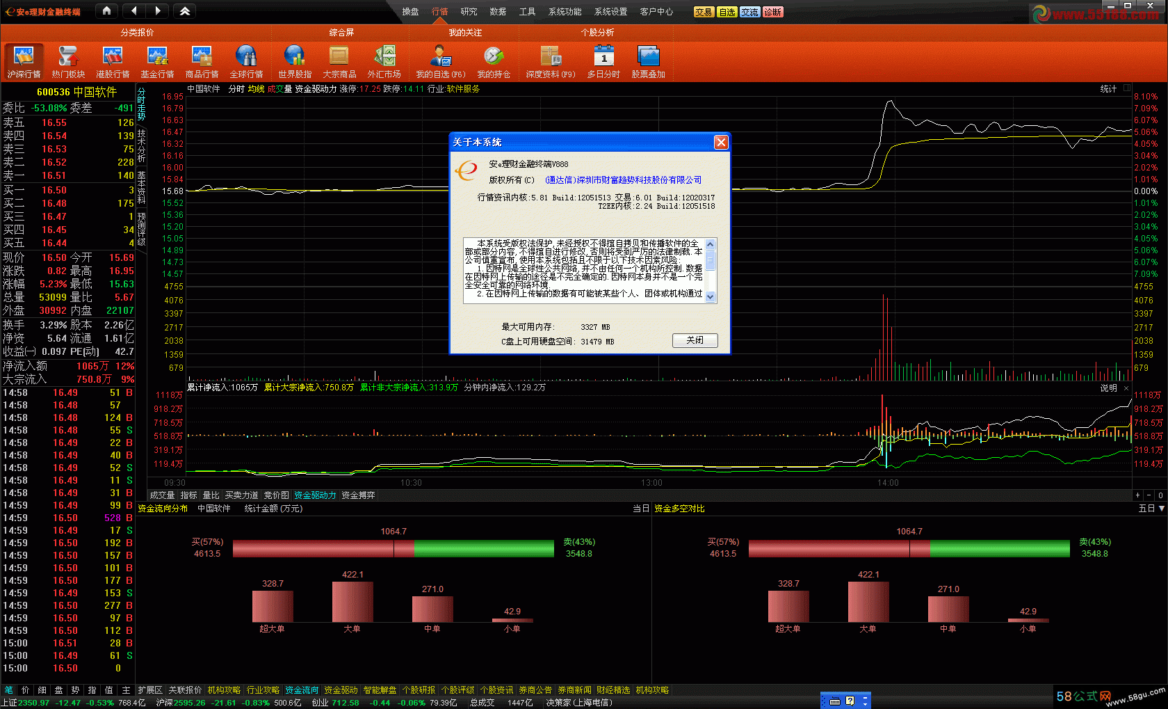This screenshot has width=1168, height=709.
Task: Open 世界股指 world indices icon
Action: (295, 62)
